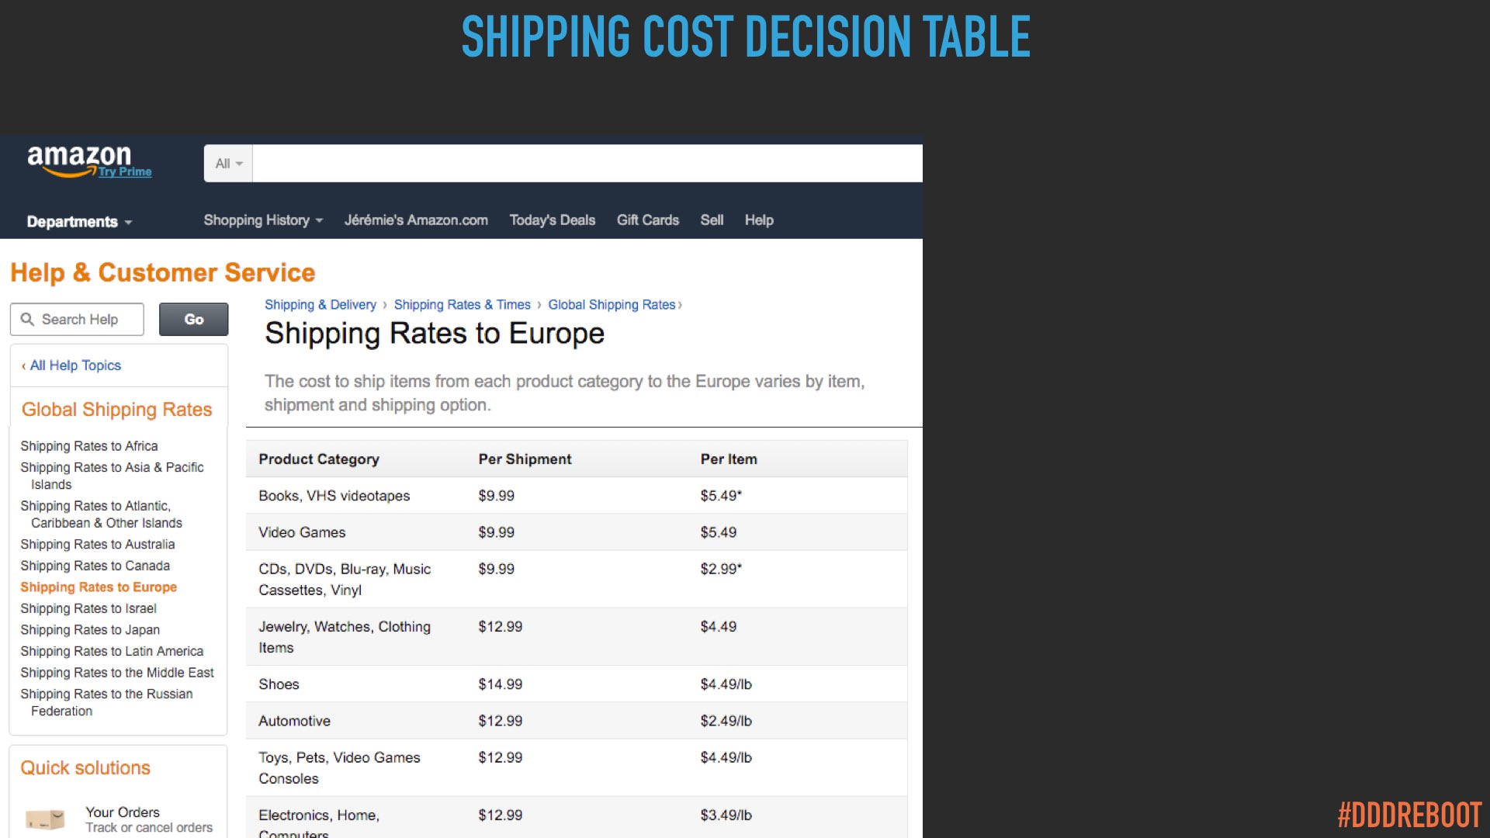Select the Jewelry, Watches, Clothing Items cell
Image resolution: width=1490 pixels, height=838 pixels.
[345, 637]
